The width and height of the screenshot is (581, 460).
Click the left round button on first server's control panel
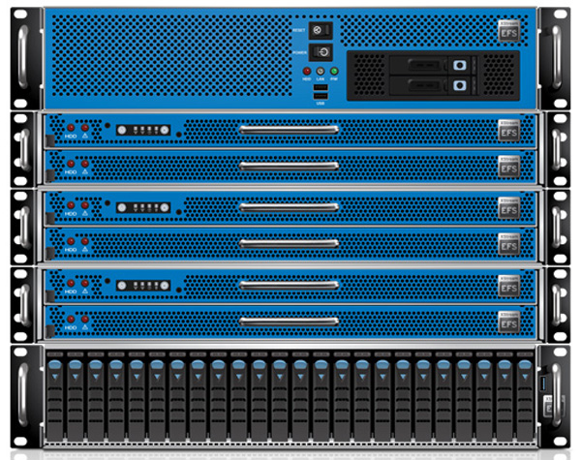122,130
